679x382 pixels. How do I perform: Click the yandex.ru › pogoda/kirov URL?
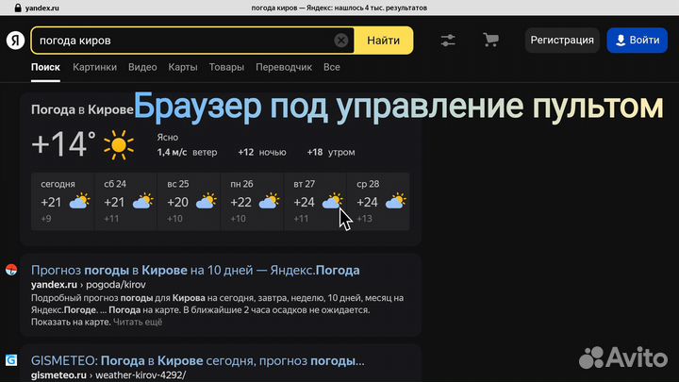click(89, 285)
